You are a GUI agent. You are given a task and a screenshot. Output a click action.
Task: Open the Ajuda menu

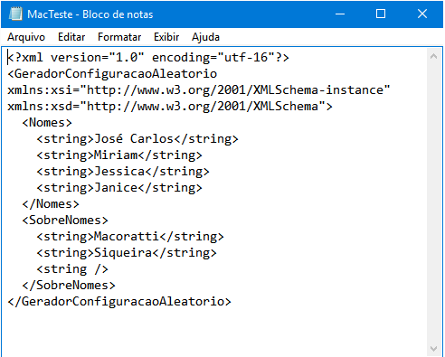(x=205, y=37)
